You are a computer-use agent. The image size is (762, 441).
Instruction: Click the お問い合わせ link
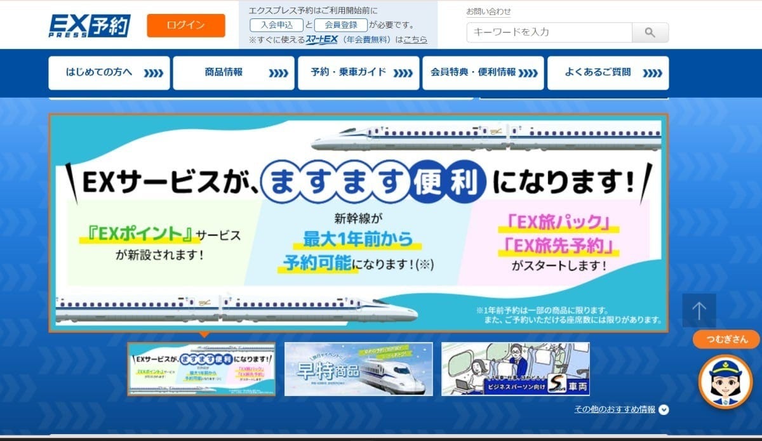coord(490,11)
